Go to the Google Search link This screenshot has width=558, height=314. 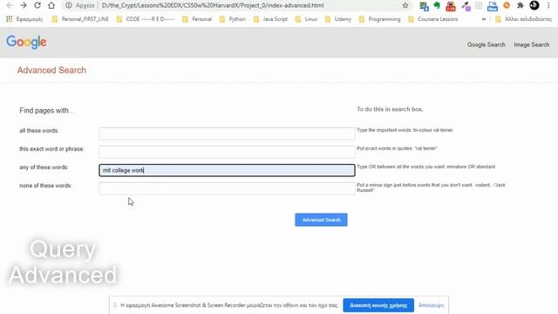pyautogui.click(x=487, y=44)
